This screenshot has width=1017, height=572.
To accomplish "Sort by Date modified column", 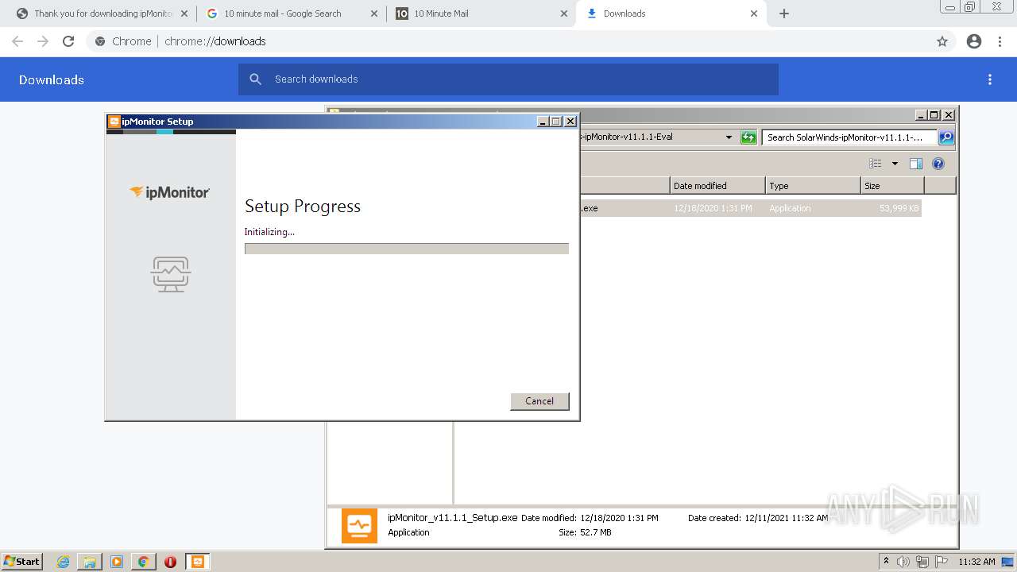I will tap(717, 186).
